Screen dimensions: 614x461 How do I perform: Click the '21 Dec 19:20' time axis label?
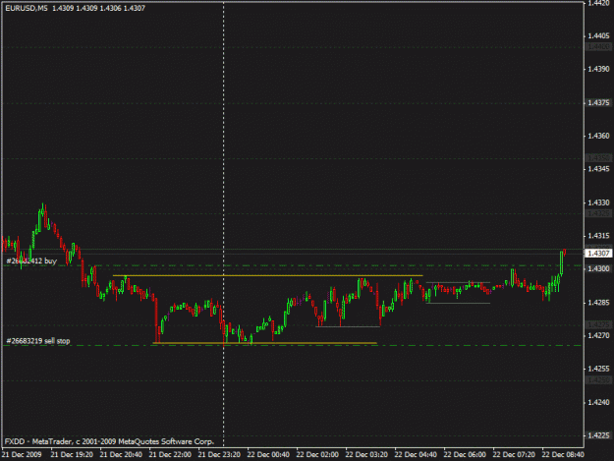coord(72,454)
